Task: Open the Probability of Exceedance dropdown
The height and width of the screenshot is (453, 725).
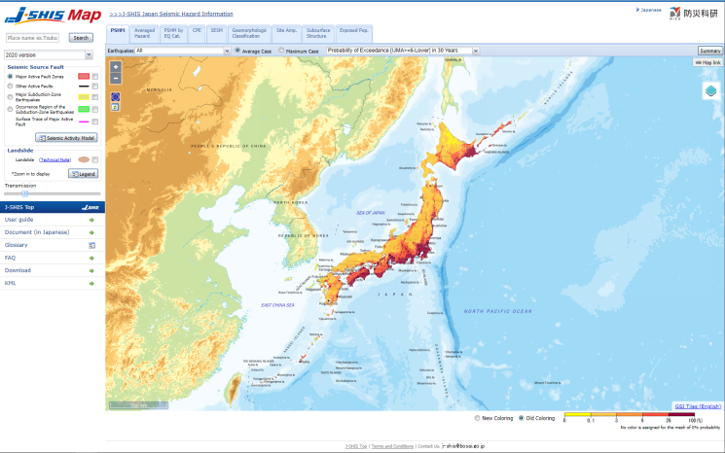Action: click(x=402, y=51)
